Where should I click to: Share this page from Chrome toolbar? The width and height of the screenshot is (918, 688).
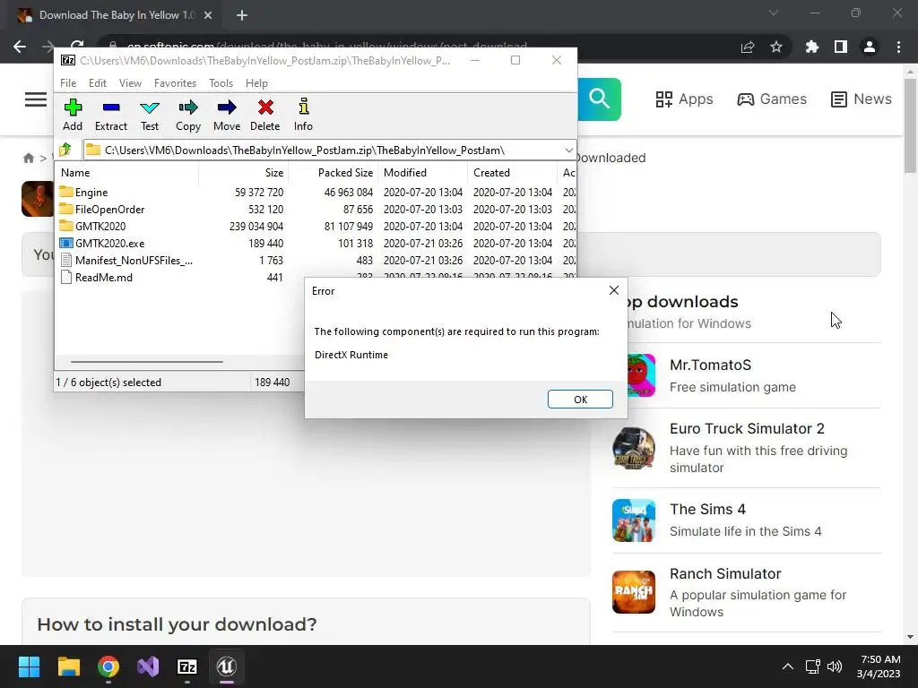[748, 47]
